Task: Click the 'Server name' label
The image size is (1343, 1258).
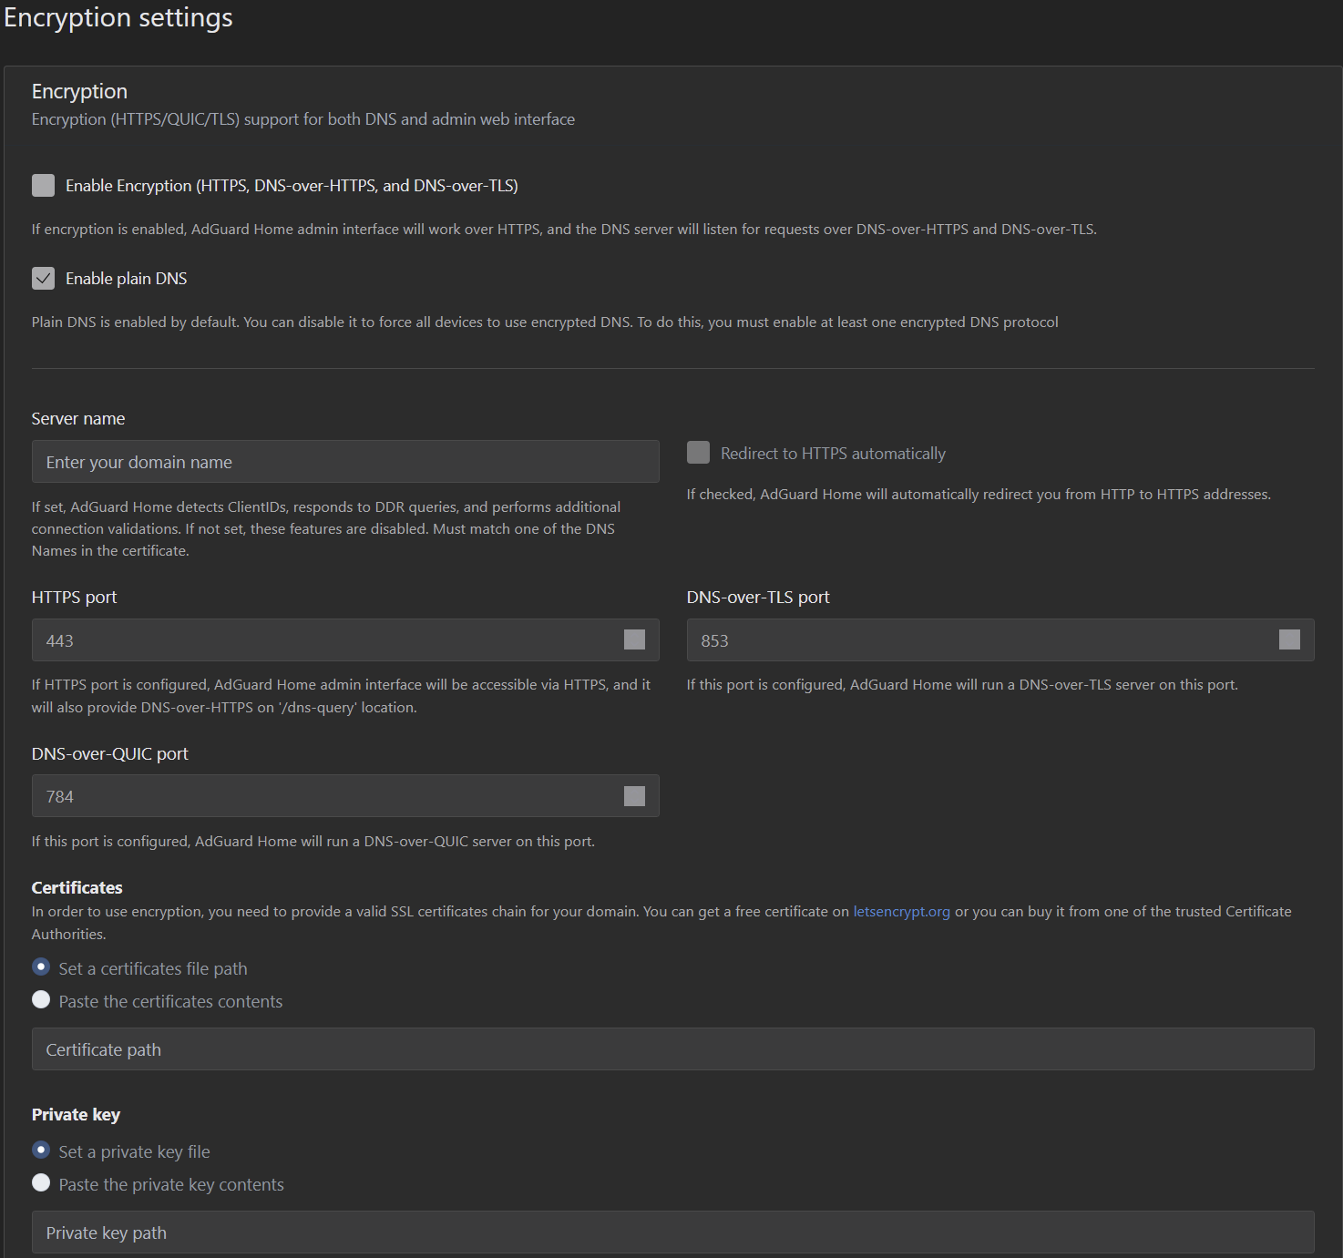Action: pyautogui.click(x=78, y=419)
